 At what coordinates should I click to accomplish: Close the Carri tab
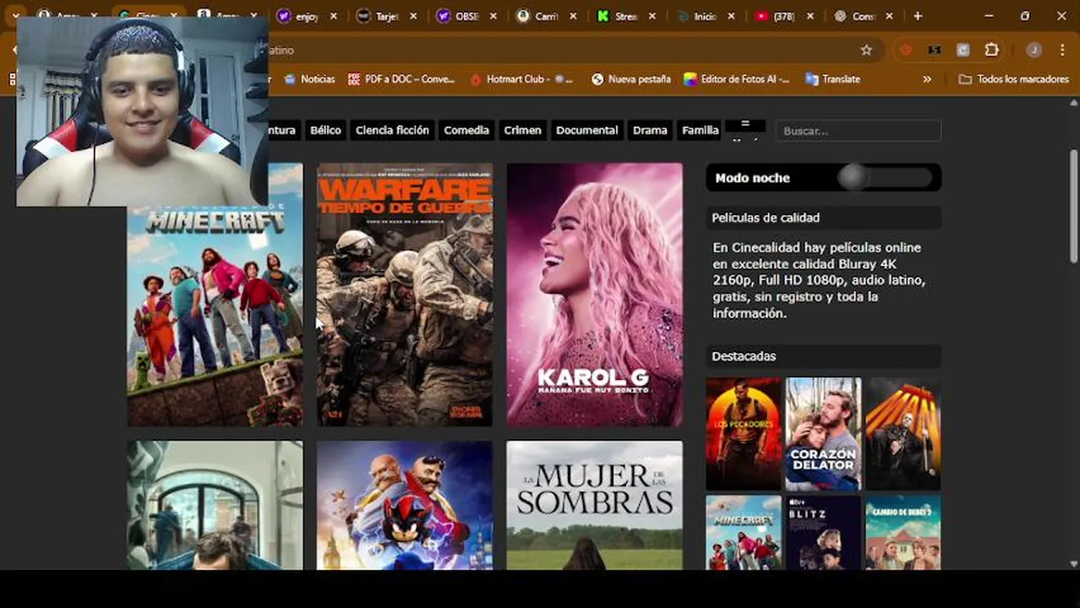pos(573,16)
